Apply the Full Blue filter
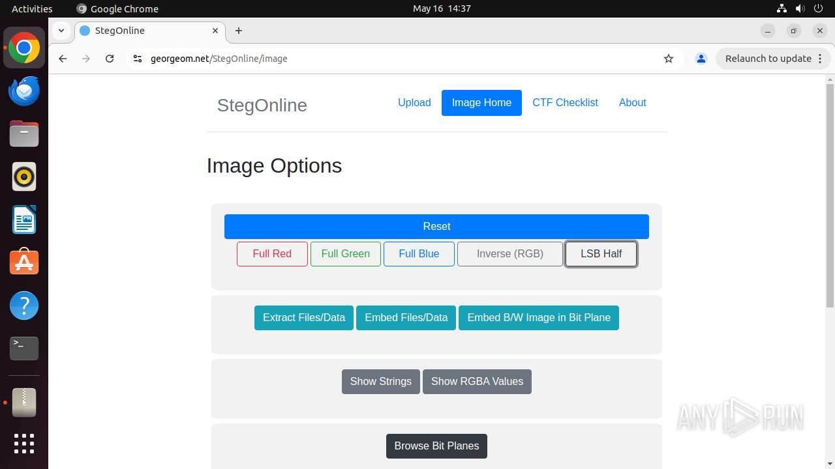835x469 pixels. [x=419, y=254]
